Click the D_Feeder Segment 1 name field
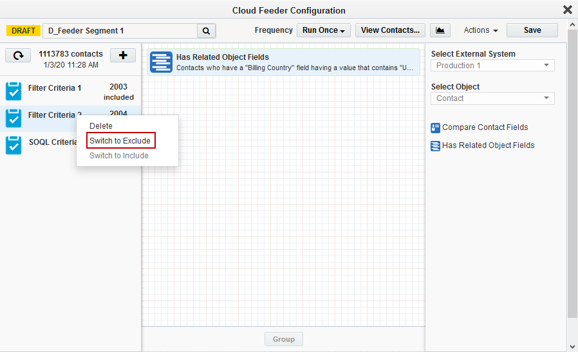The height and width of the screenshot is (352, 578). (x=120, y=31)
